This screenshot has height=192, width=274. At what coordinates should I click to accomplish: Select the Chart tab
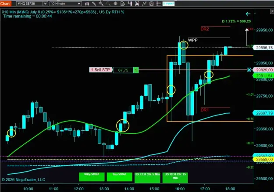[x=5, y=3]
